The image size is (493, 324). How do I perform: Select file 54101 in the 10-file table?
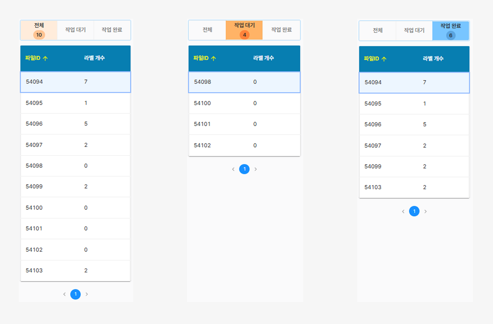76,229
